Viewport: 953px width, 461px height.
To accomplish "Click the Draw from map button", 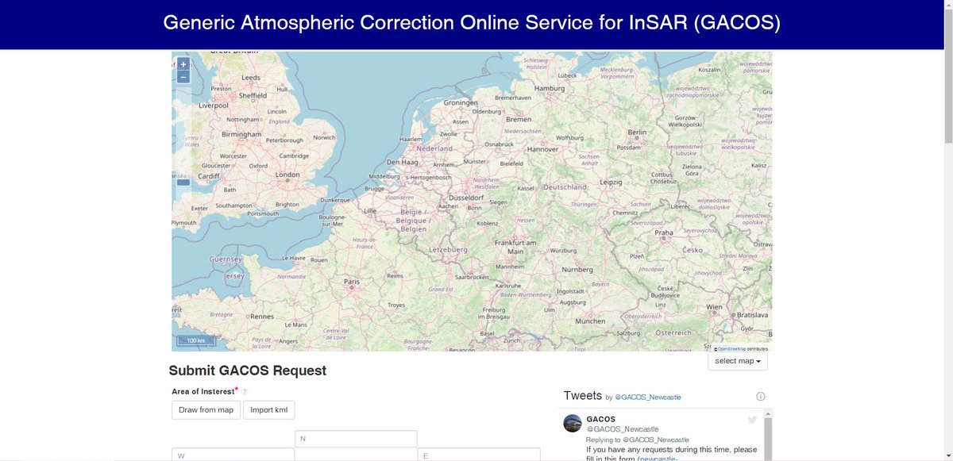I will pos(206,410).
